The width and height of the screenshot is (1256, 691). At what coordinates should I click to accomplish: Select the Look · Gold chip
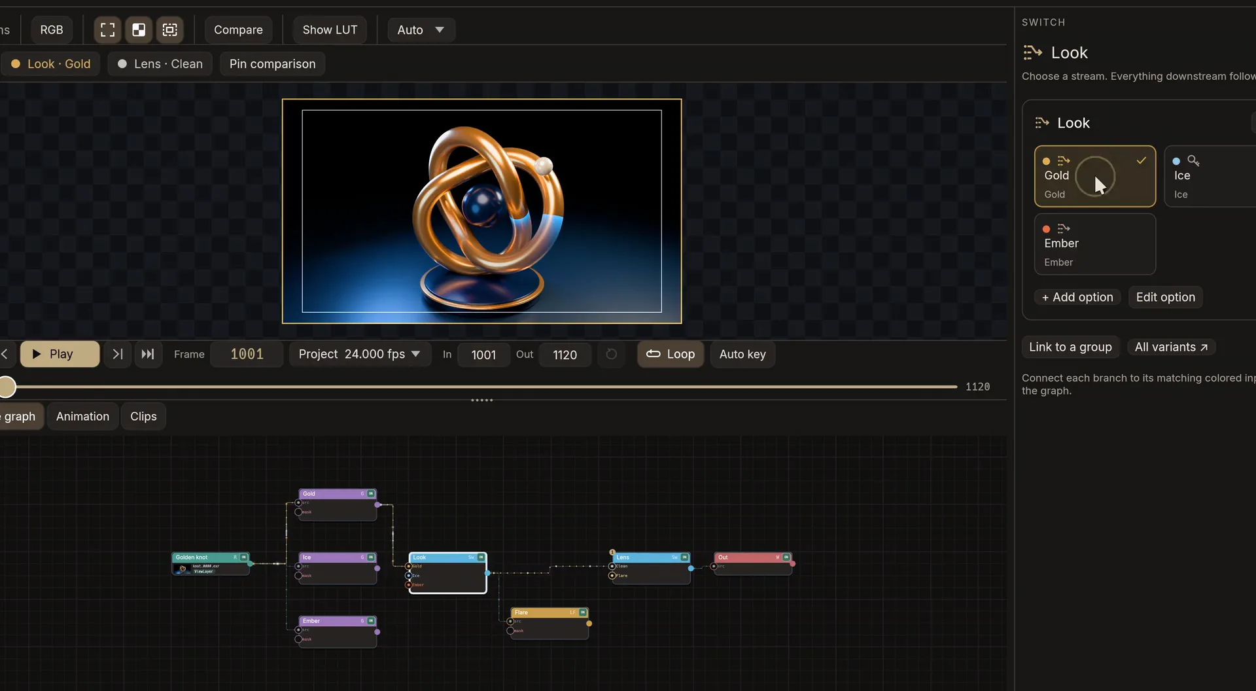click(x=50, y=63)
